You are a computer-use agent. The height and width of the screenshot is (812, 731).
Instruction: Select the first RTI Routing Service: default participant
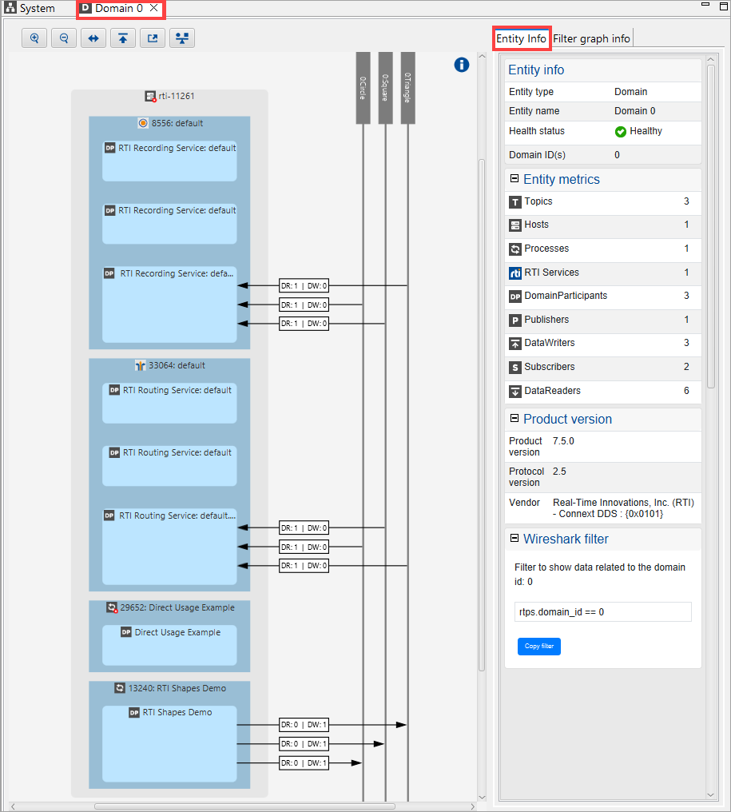click(x=169, y=404)
